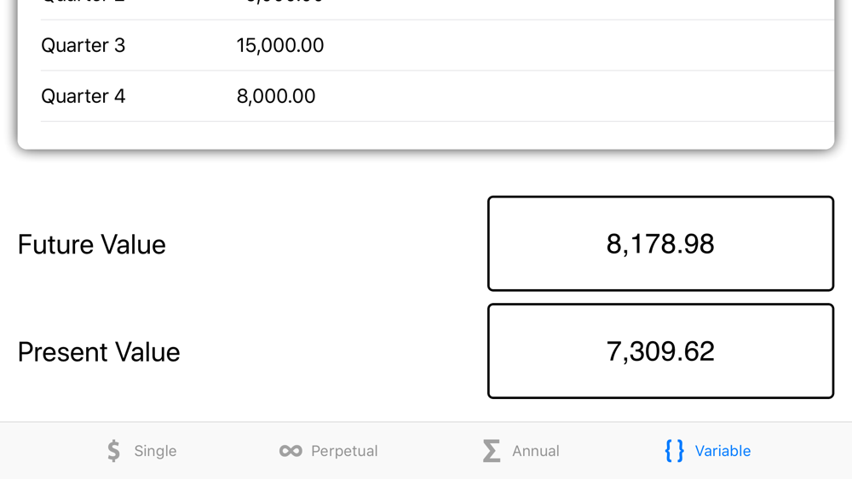Tap the infinity icon for Perpetual
This screenshot has height=479, width=852.
(291, 451)
